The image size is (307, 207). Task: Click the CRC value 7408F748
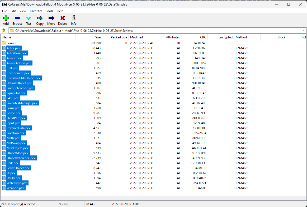200,43
